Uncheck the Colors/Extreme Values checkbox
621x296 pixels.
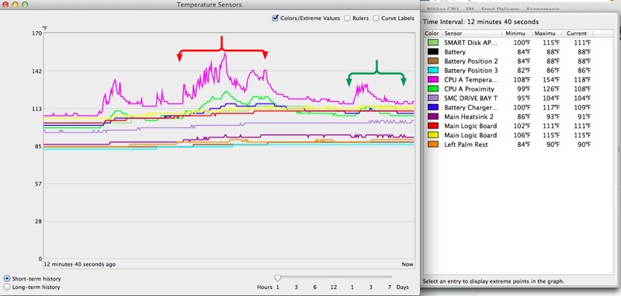276,18
